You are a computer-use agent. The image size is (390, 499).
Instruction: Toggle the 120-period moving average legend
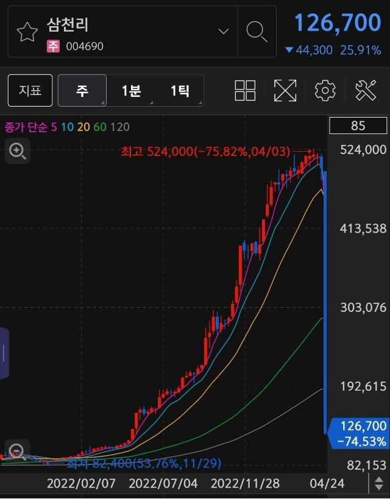pos(120,127)
